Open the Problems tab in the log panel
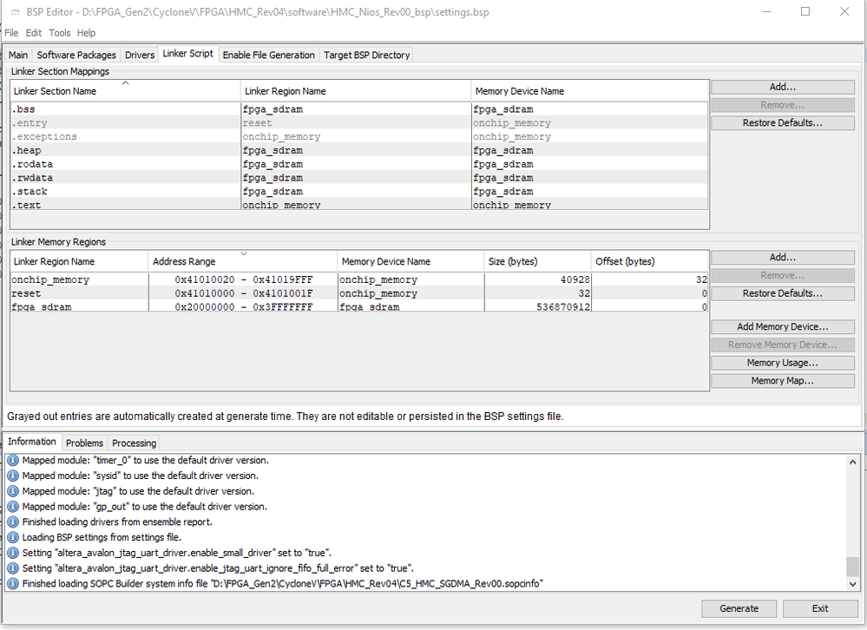The image size is (867, 630). tap(84, 443)
